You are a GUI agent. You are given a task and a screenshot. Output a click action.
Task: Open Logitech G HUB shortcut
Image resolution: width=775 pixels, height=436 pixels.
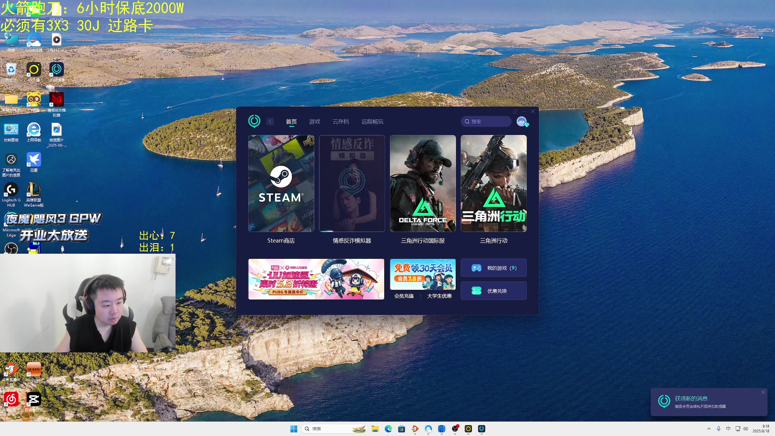pyautogui.click(x=11, y=195)
